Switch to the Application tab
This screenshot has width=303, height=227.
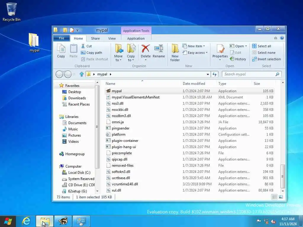[x=136, y=38]
